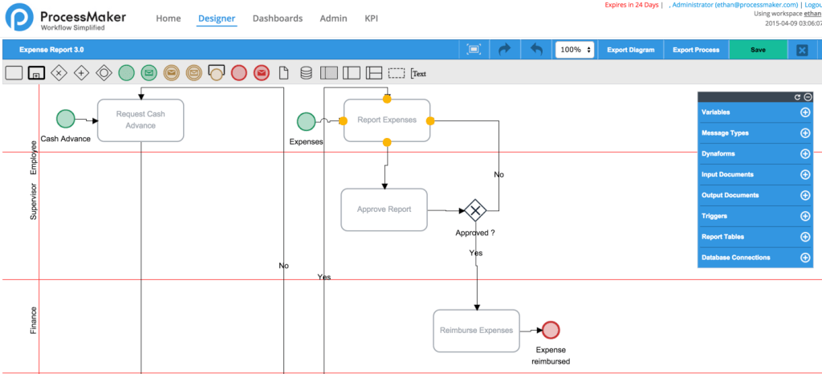Click the undo arrow in toolbar
Viewport: 822px width, 374px height.
pyautogui.click(x=536, y=50)
